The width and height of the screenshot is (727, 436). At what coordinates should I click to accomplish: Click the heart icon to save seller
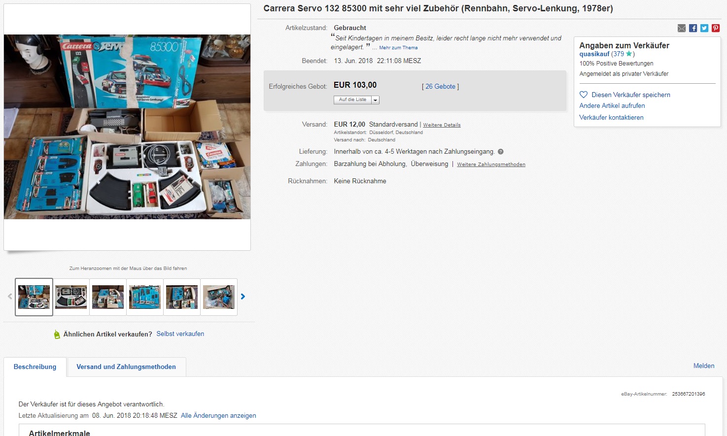click(584, 95)
